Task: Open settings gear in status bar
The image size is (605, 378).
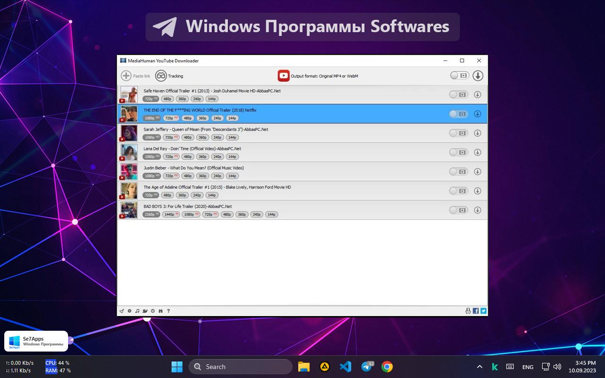Action: point(130,311)
